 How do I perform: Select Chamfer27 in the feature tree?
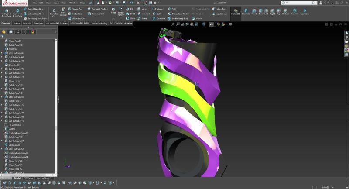[14, 65]
